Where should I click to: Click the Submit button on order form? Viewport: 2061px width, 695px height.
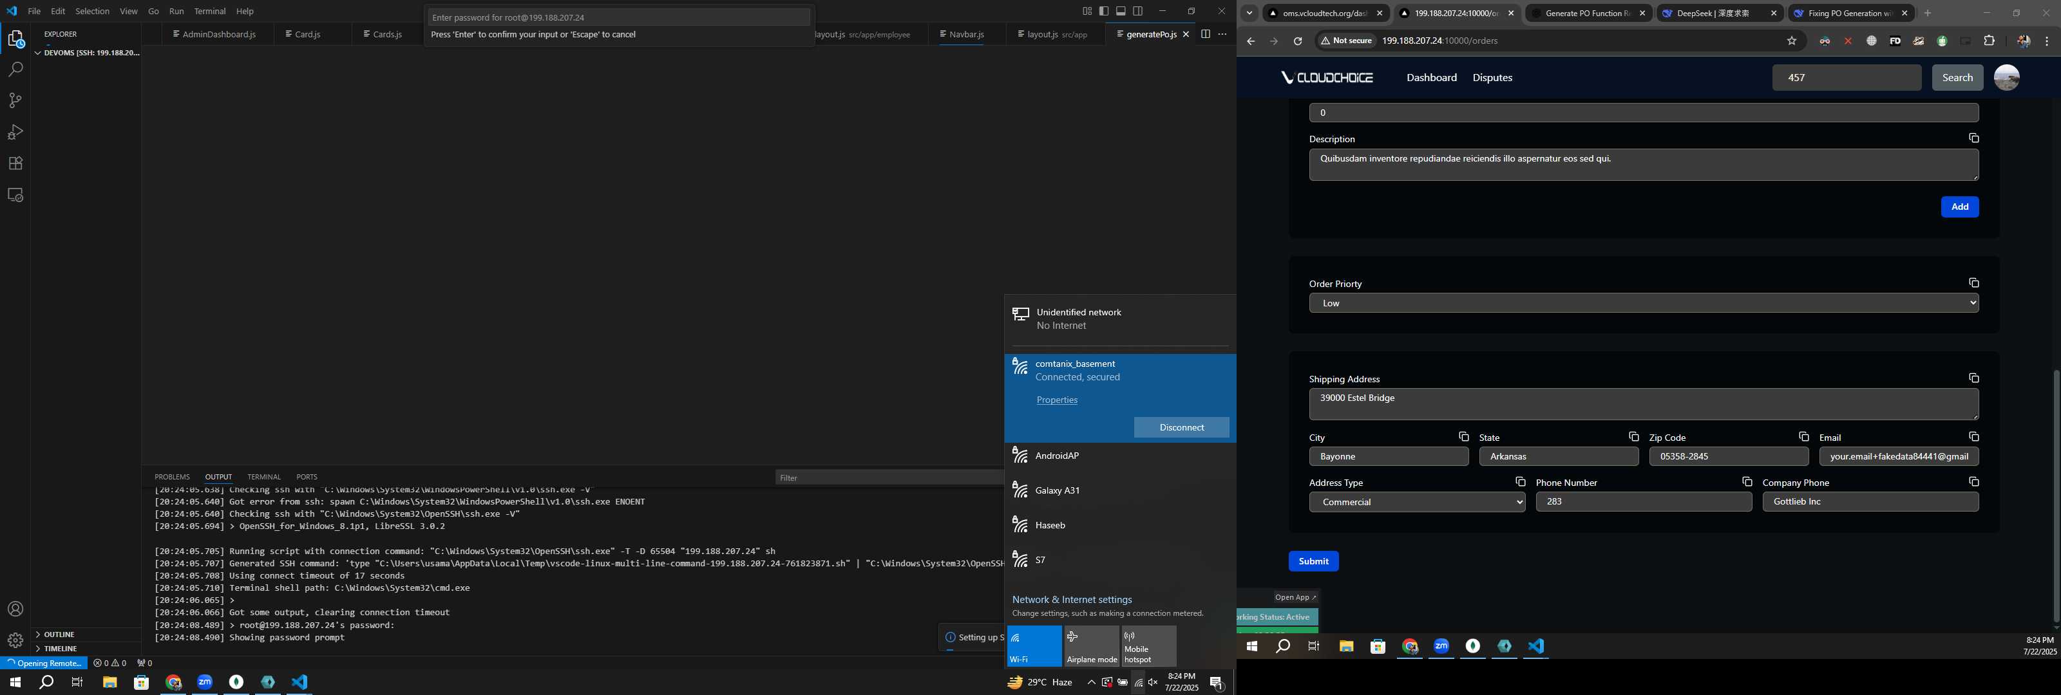(x=1313, y=561)
